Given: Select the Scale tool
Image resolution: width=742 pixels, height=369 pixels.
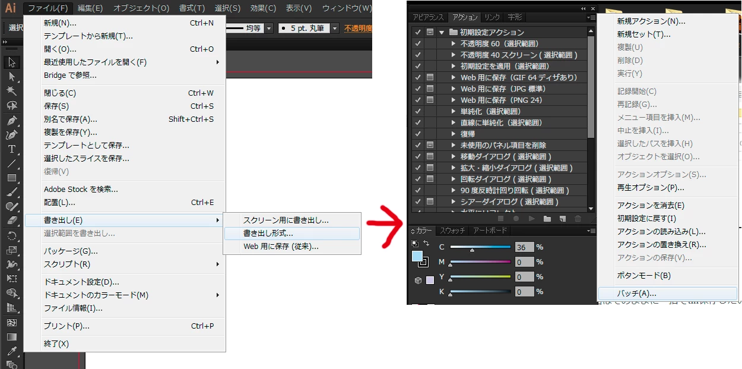Looking at the screenshot, I should [11, 250].
